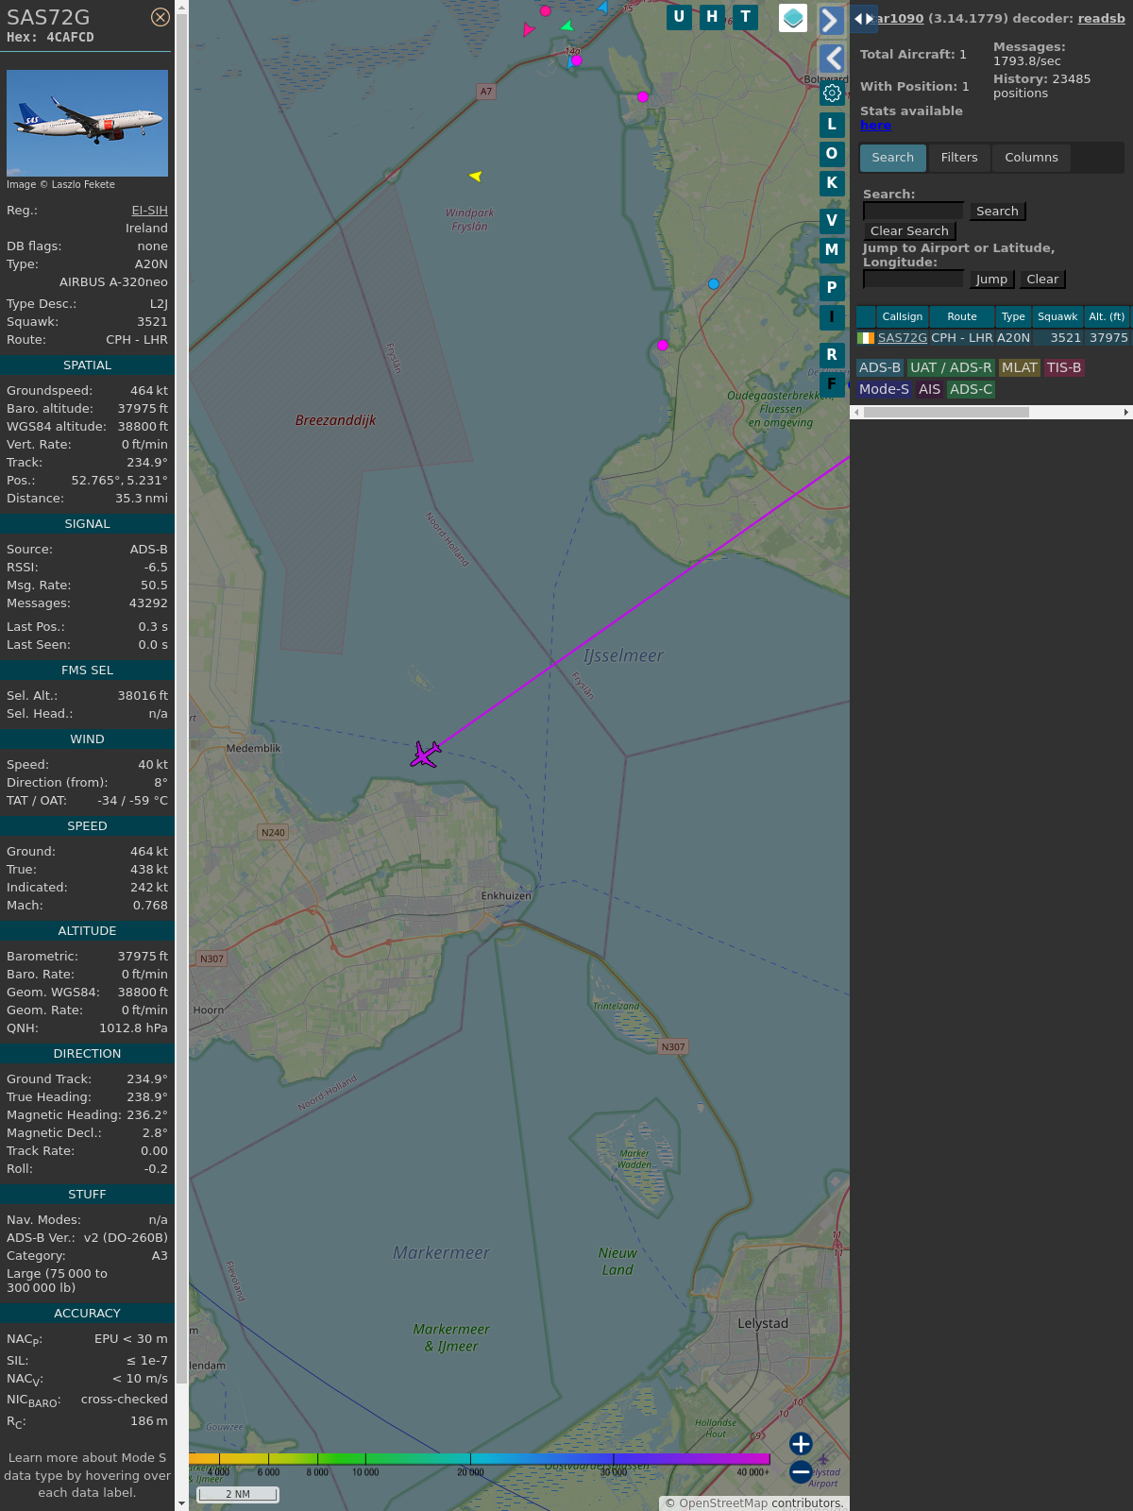This screenshot has width=1133, height=1511.
Task: Click the Irish flag in the SAS72G row
Action: coord(866,338)
